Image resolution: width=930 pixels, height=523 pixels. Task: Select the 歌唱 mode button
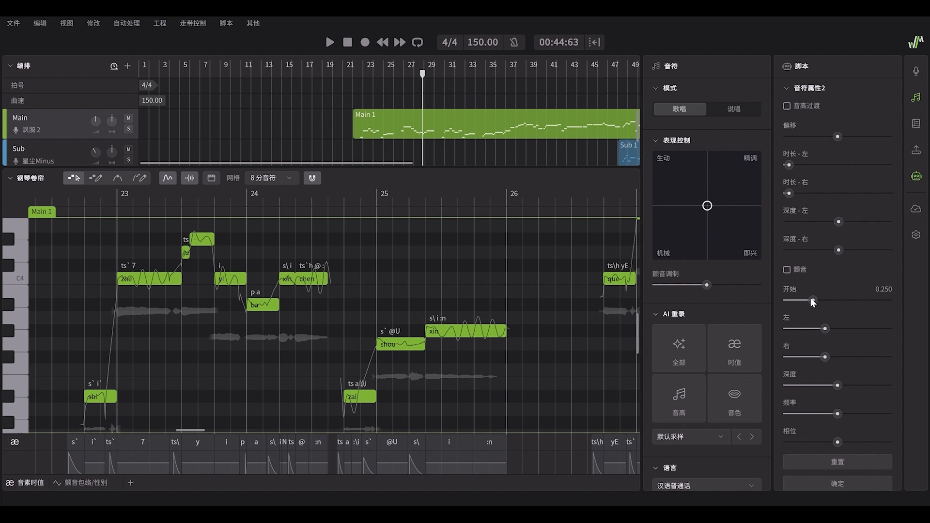coord(680,109)
